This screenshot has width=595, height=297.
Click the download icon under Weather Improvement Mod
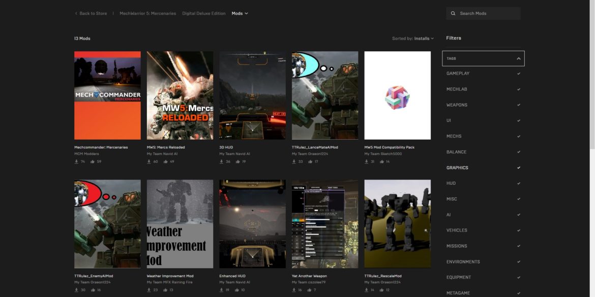[148, 290]
